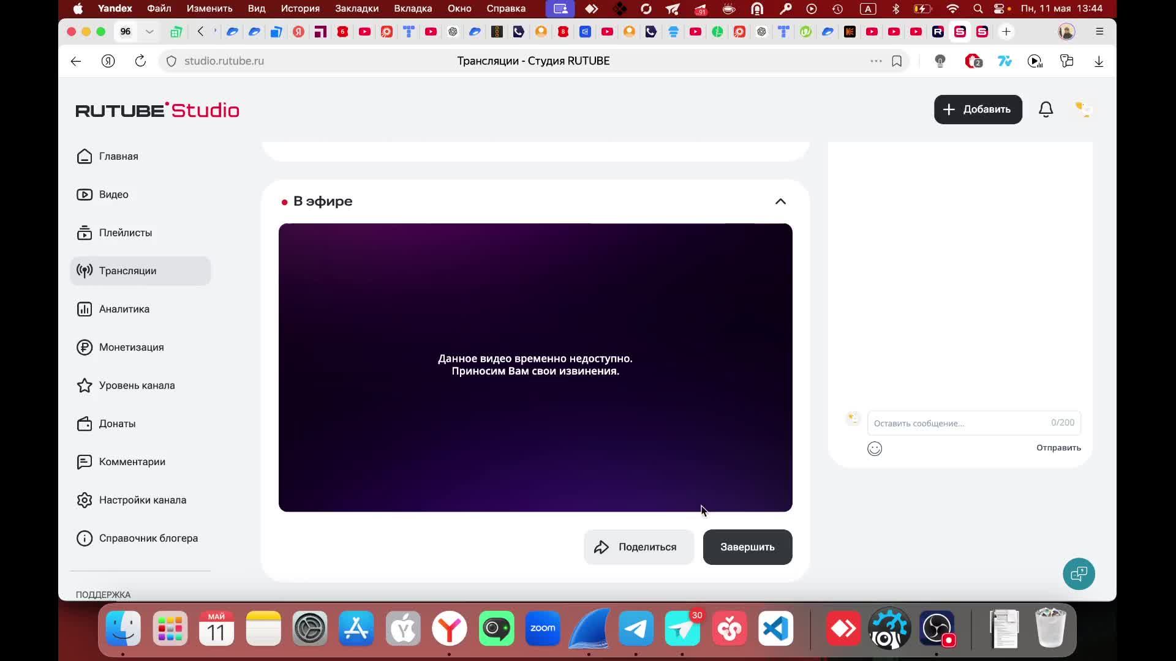Click the Добавить button
The height and width of the screenshot is (661, 1176).
tap(978, 110)
